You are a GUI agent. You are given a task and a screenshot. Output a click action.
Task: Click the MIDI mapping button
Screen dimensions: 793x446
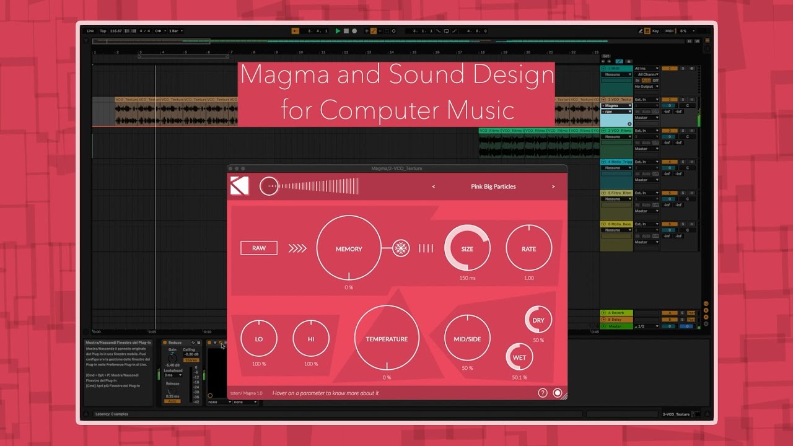click(x=670, y=31)
